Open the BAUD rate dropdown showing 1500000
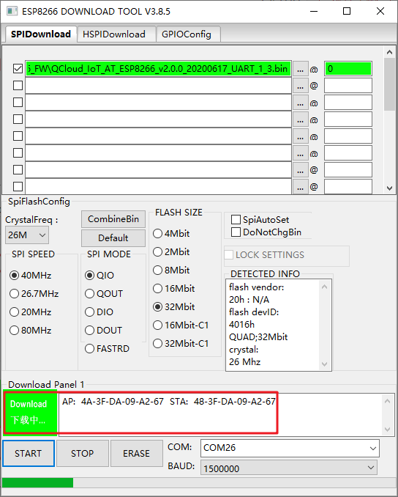Screen dimensions: 398x497 tap(289, 468)
